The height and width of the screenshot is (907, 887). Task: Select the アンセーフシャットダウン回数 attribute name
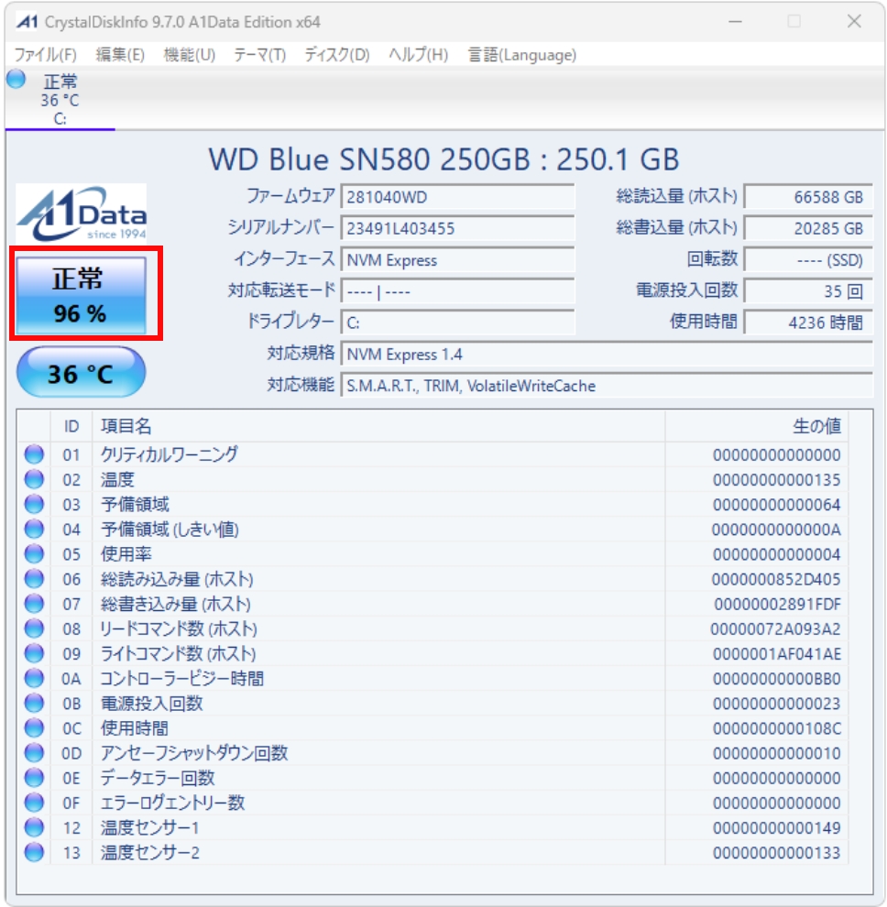[194, 752]
